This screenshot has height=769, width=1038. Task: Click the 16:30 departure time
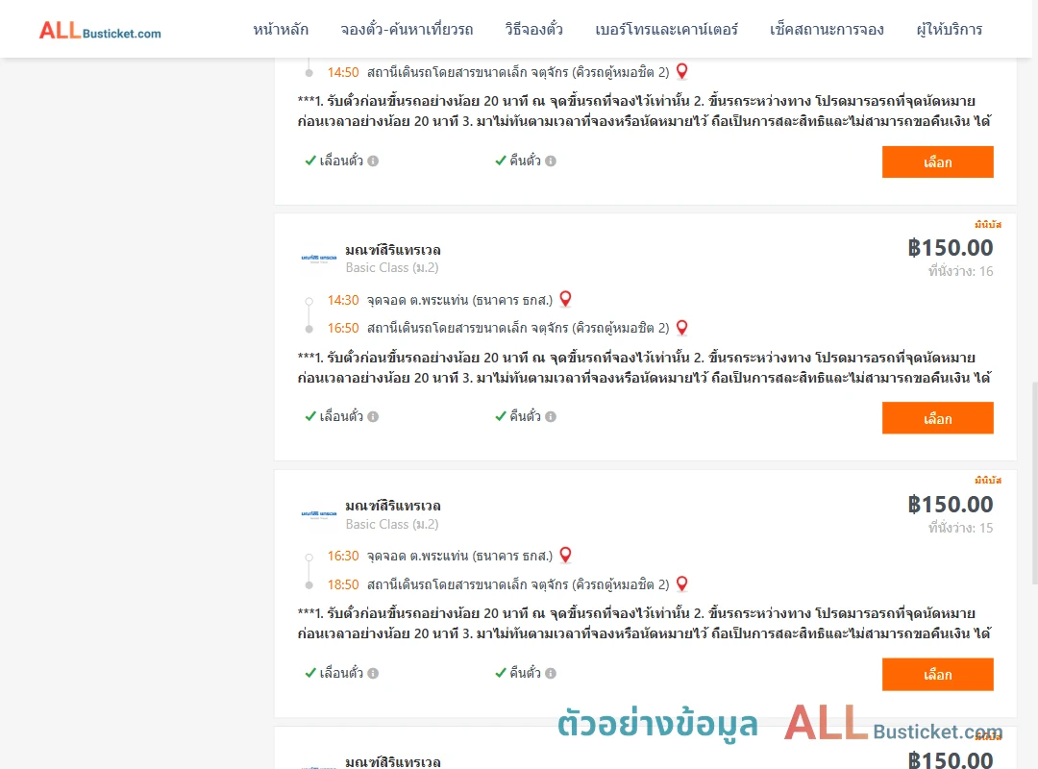tap(343, 556)
